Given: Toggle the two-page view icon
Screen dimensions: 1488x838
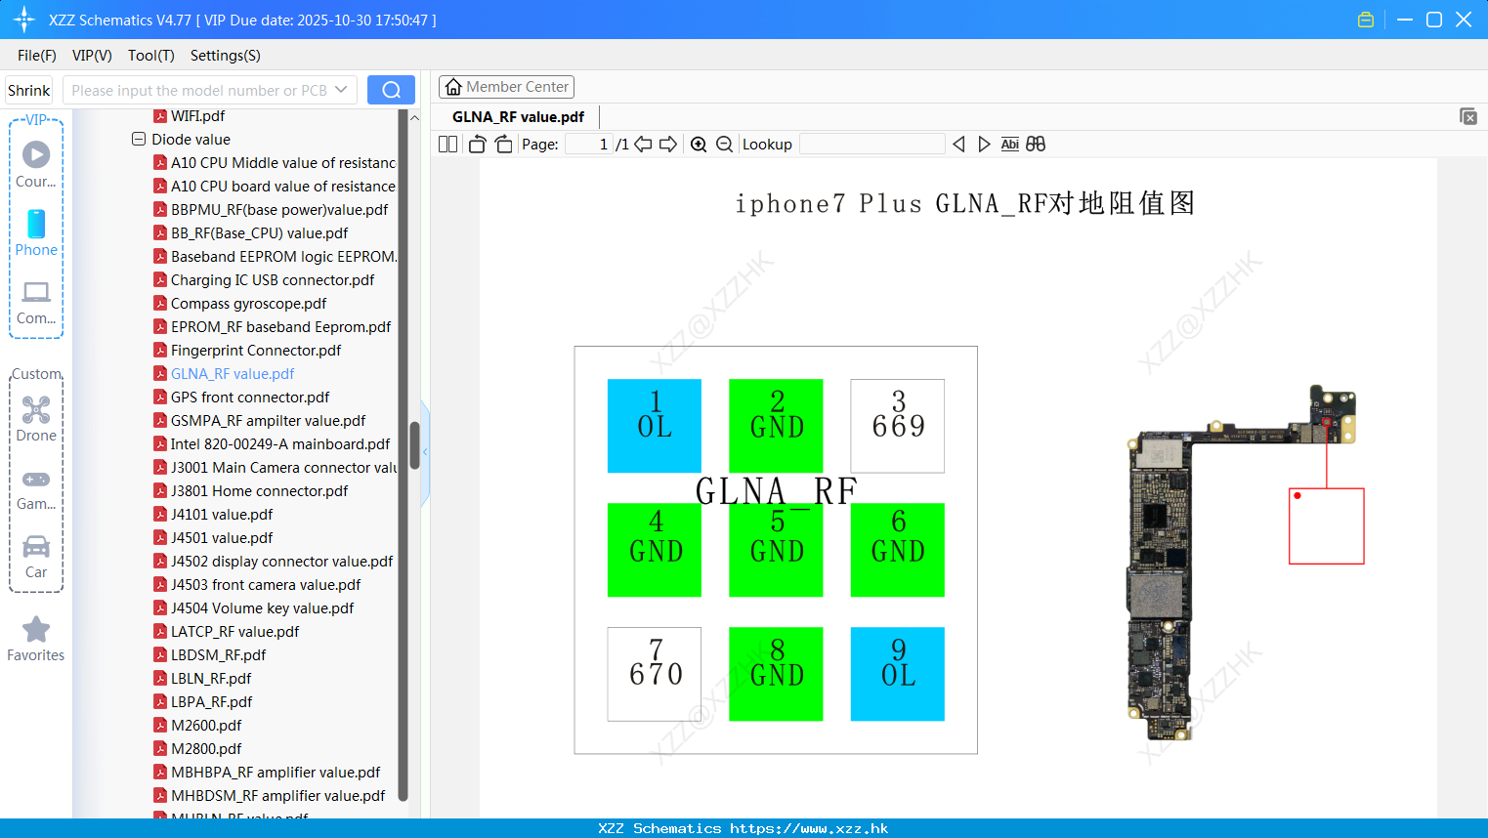Looking at the screenshot, I should (447, 145).
